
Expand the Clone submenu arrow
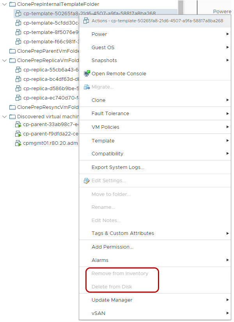click(227, 100)
